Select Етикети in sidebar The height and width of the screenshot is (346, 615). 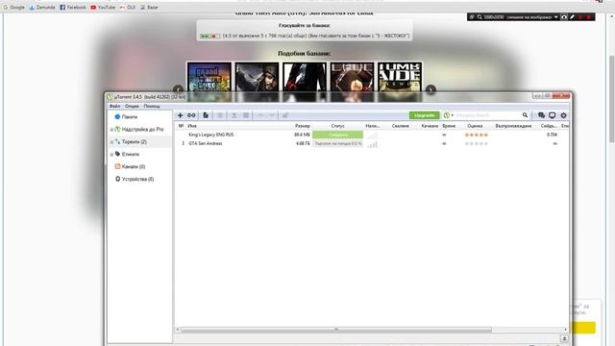[131, 154]
